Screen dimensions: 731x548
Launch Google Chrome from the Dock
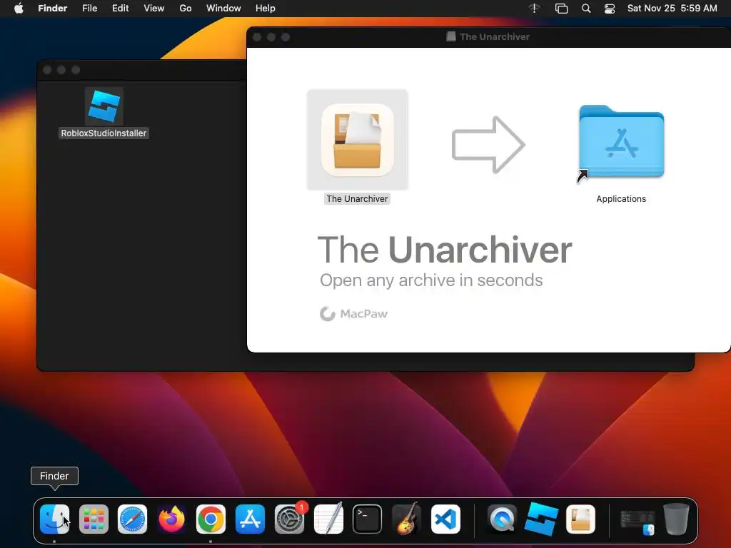[211, 519]
